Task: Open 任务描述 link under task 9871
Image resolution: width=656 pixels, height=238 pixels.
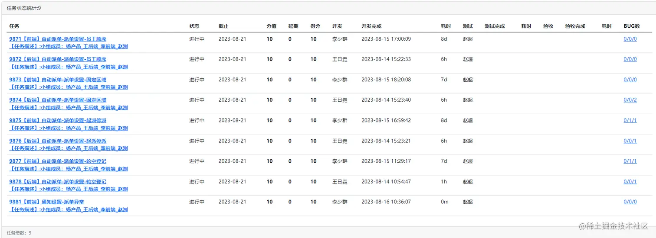Action: coord(69,47)
